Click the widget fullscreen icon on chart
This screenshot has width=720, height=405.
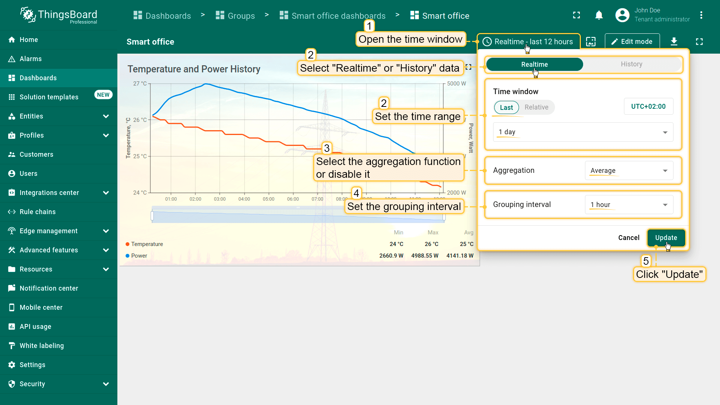[x=468, y=67]
